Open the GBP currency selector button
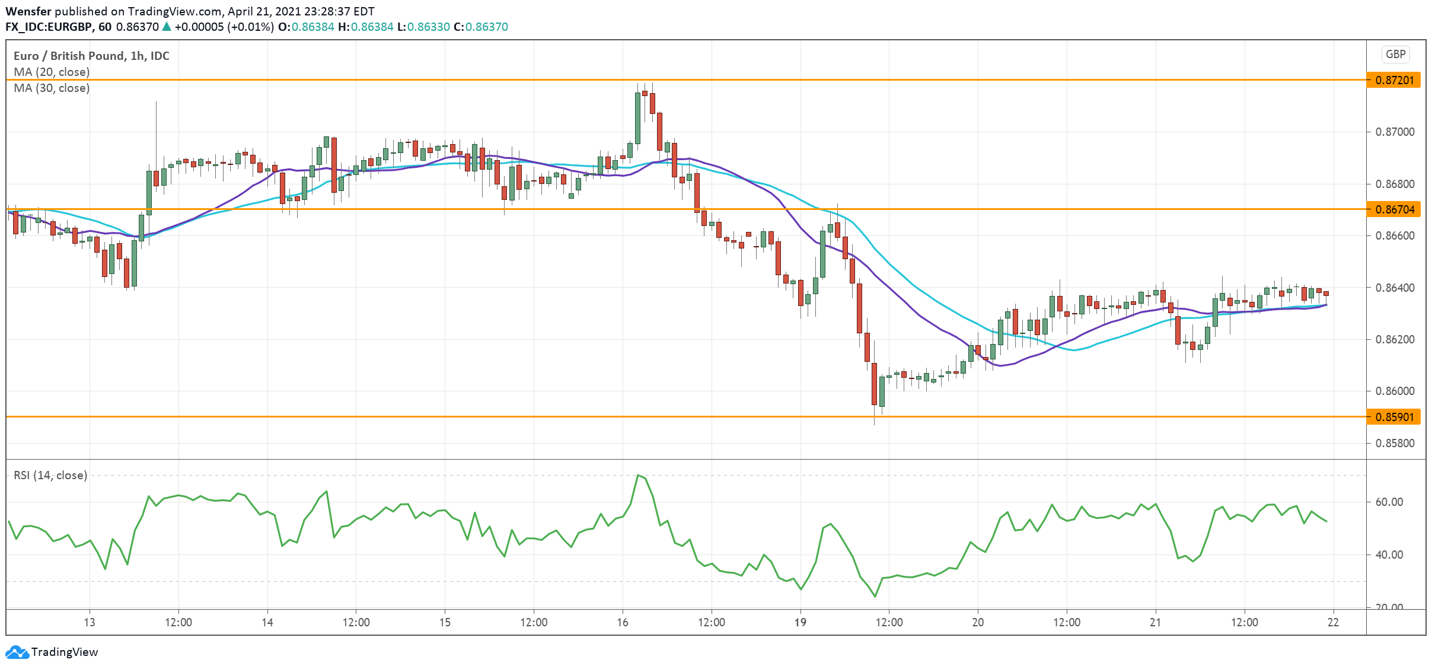Viewport: 1432px width, 669px height. 1395,55
